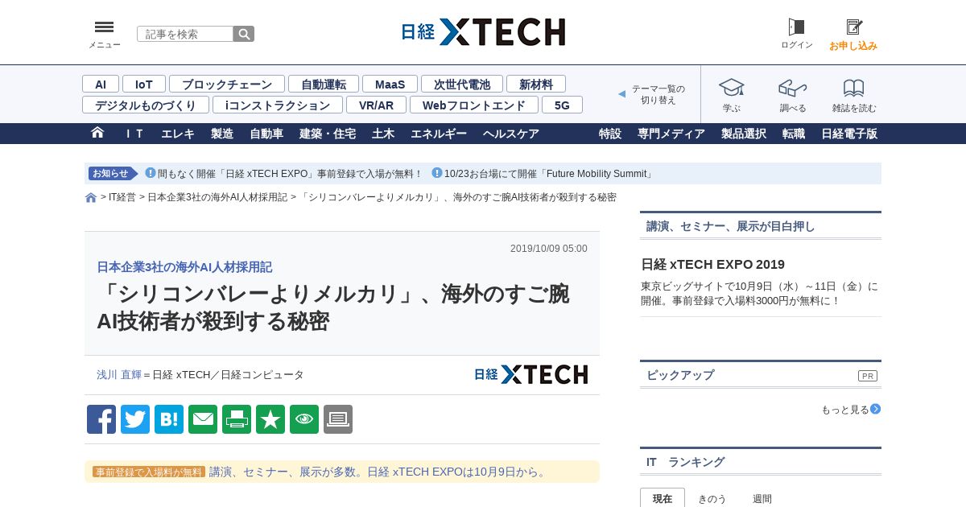Share the article on Facebook
Image resolution: width=966 pixels, height=507 pixels.
point(101,419)
